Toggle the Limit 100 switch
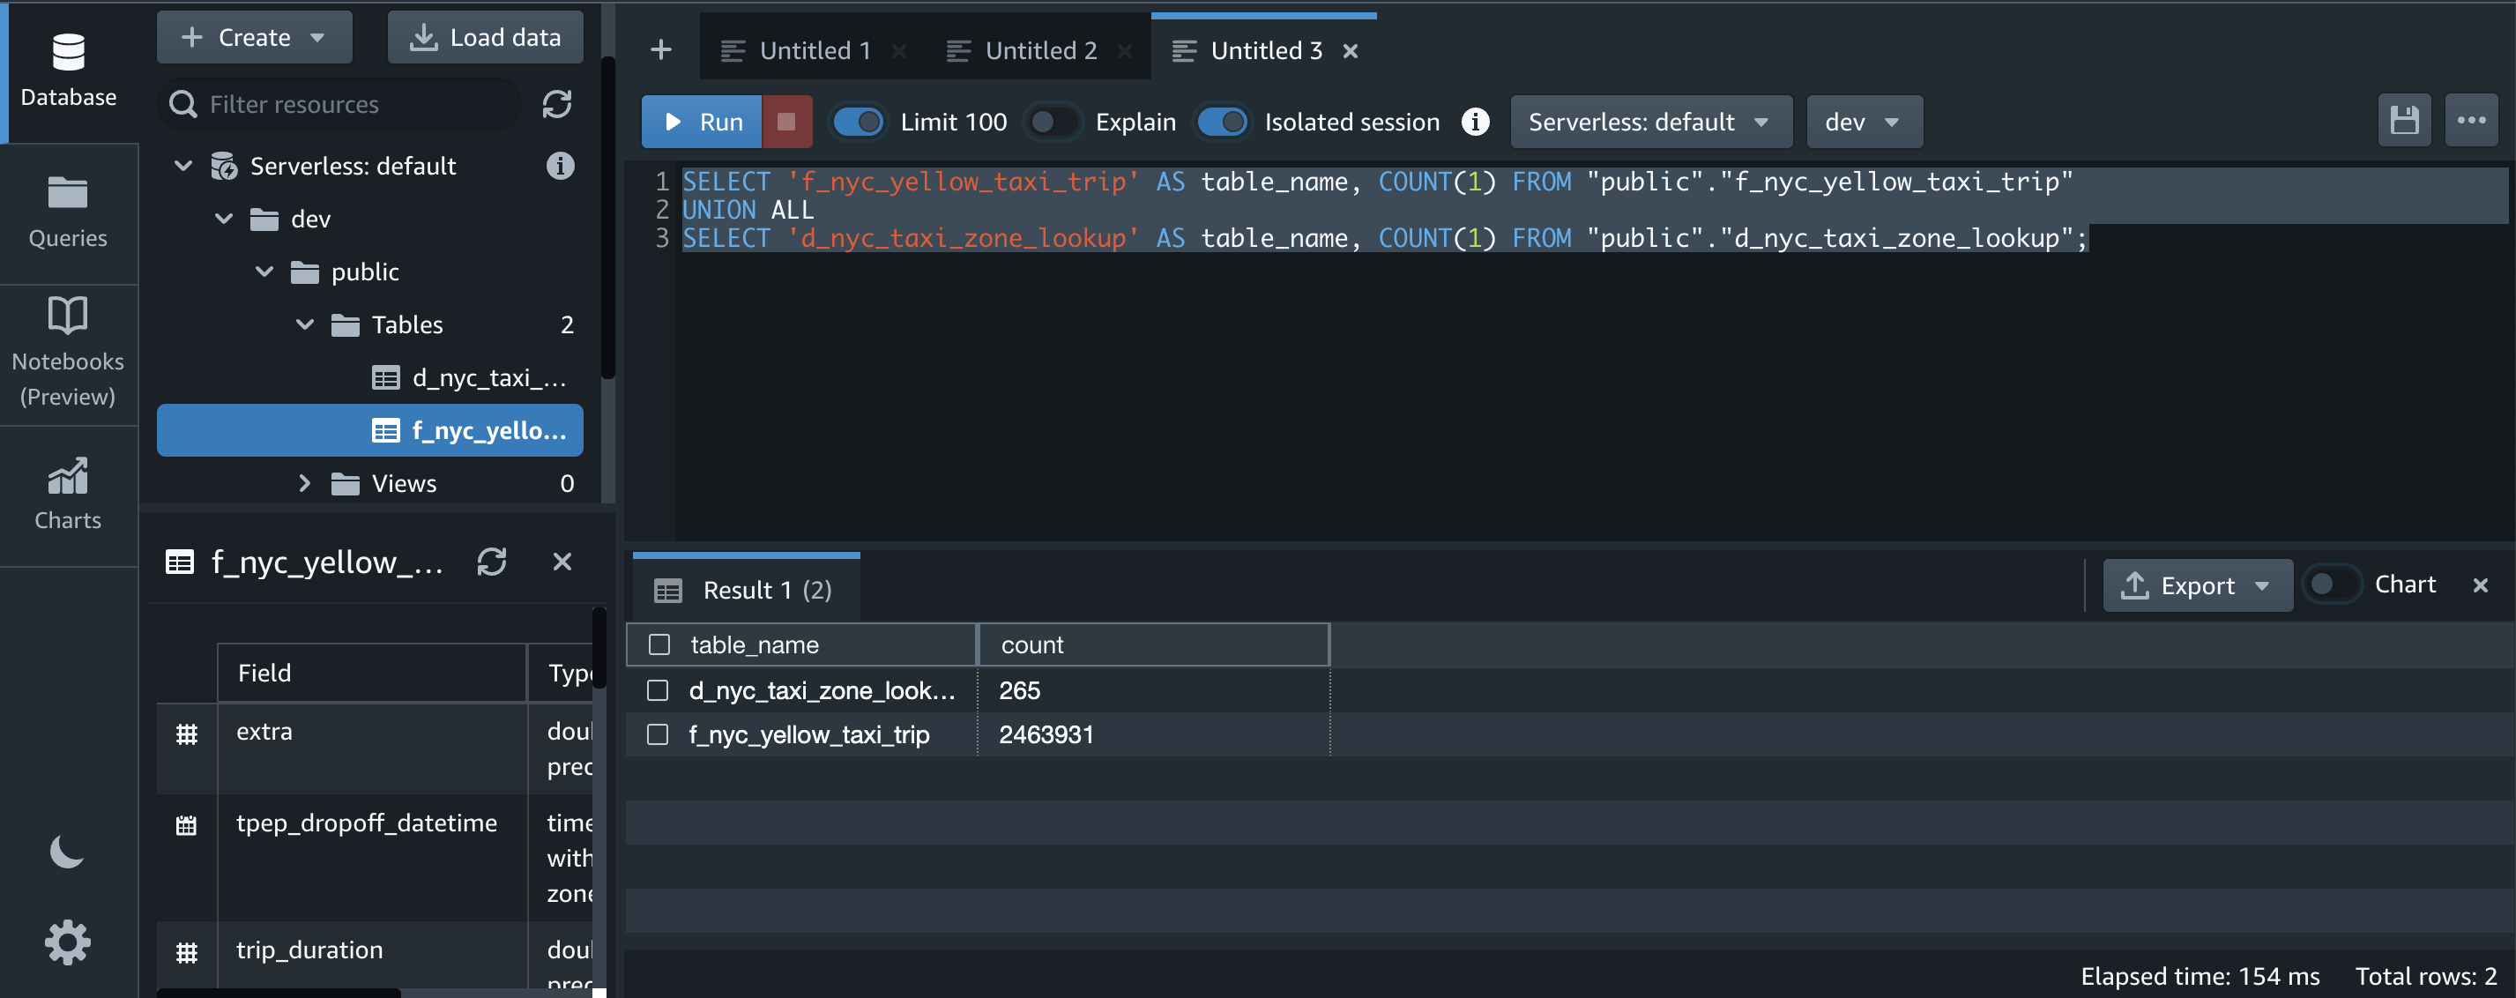The width and height of the screenshot is (2516, 998). pos(858,121)
